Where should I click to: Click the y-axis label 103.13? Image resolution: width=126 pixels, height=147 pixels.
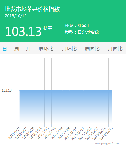tap(7, 90)
